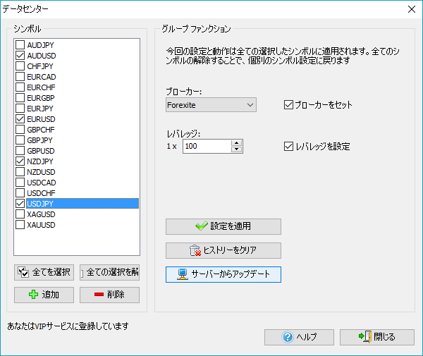Click the door icon on 閉じる
423x356 pixels.
pos(364,336)
